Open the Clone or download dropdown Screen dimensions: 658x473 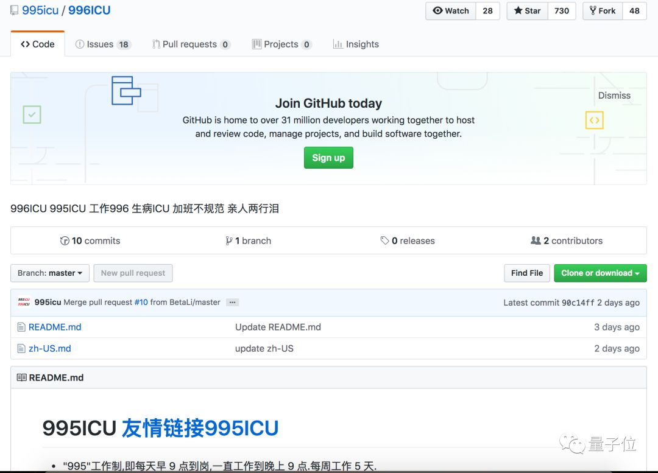pyautogui.click(x=600, y=273)
